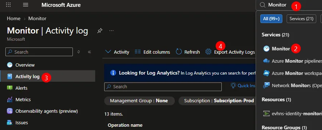This screenshot has width=322, height=130.
Task: Go to Home breadcrumb
Action: point(14,18)
